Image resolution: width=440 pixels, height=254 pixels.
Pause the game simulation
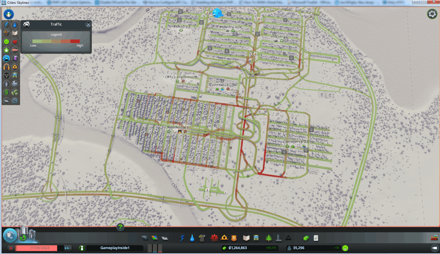(x=11, y=248)
